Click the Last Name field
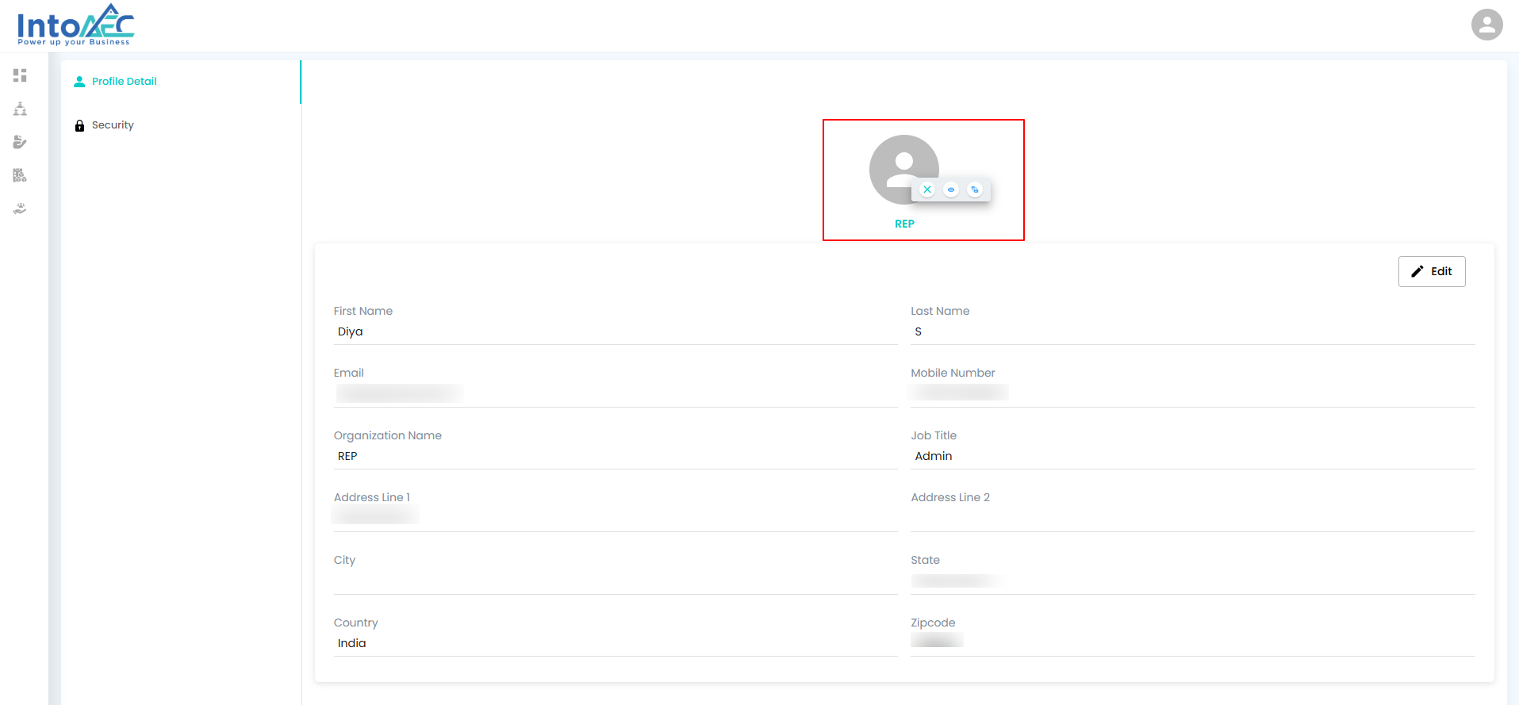1519x705 pixels. click(x=1193, y=332)
